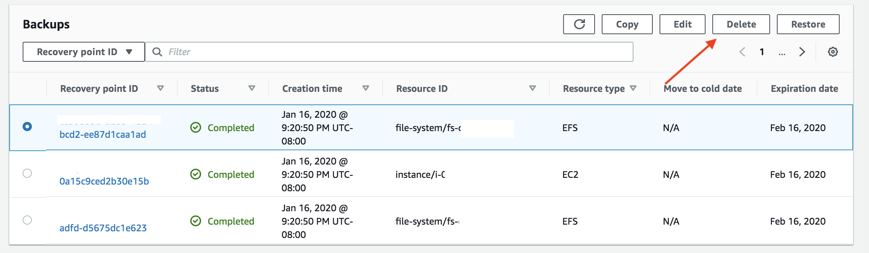Click page number 1 in pagination
The image size is (869, 253).
pyautogui.click(x=762, y=52)
